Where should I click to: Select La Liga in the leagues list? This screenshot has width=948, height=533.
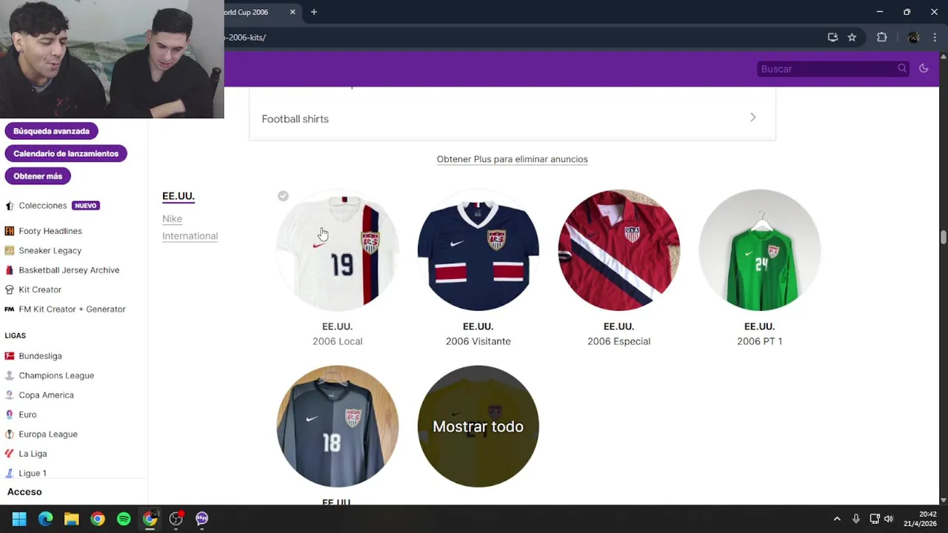point(33,453)
